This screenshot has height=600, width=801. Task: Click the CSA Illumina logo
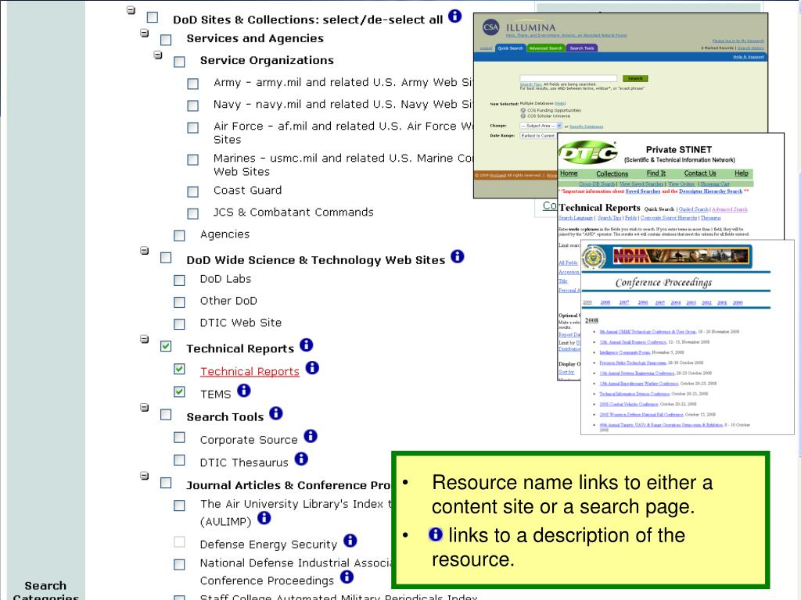[491, 27]
